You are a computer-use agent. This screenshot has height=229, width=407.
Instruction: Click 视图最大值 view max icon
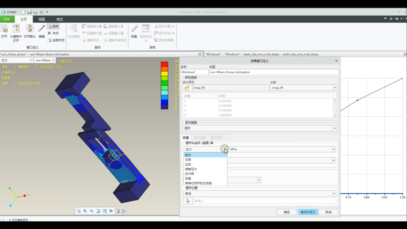pyautogui.click(x=84, y=33)
